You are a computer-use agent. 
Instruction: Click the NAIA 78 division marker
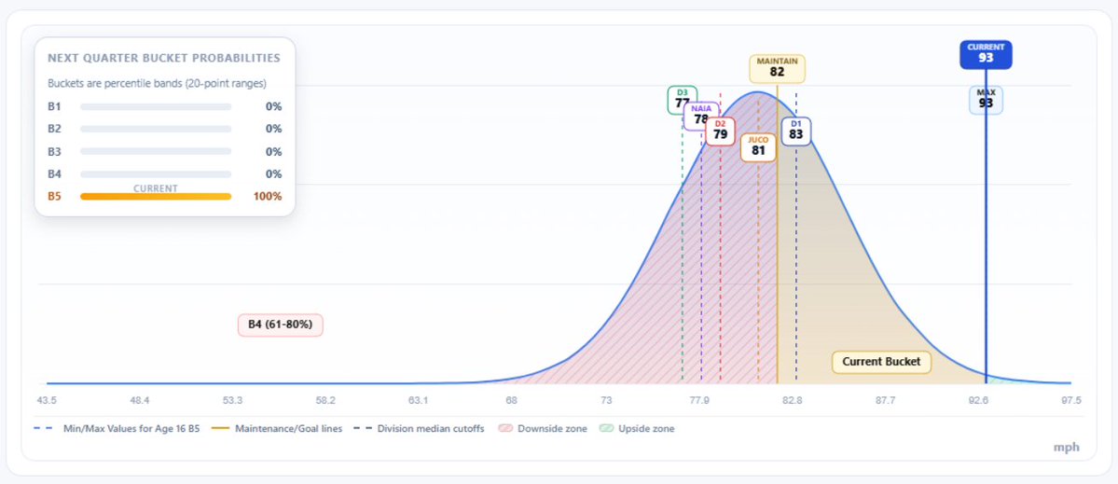[701, 117]
